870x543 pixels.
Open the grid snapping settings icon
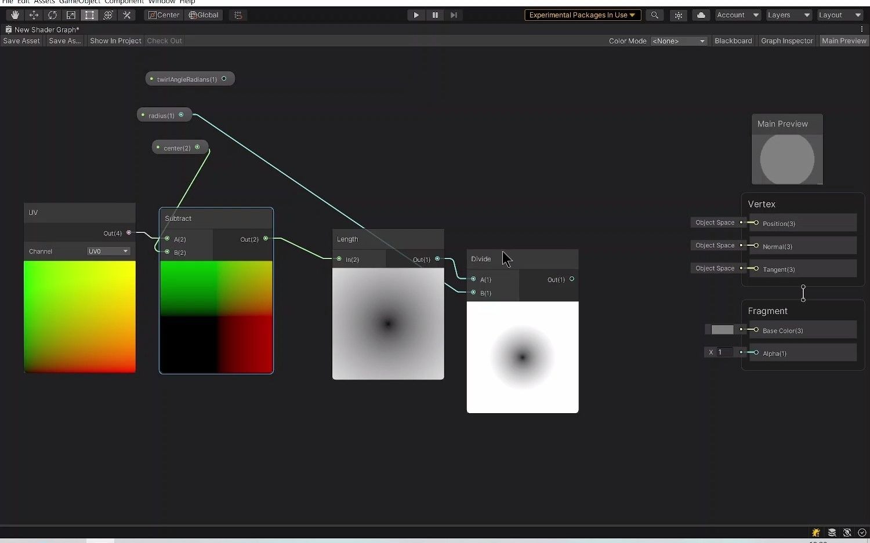point(238,15)
